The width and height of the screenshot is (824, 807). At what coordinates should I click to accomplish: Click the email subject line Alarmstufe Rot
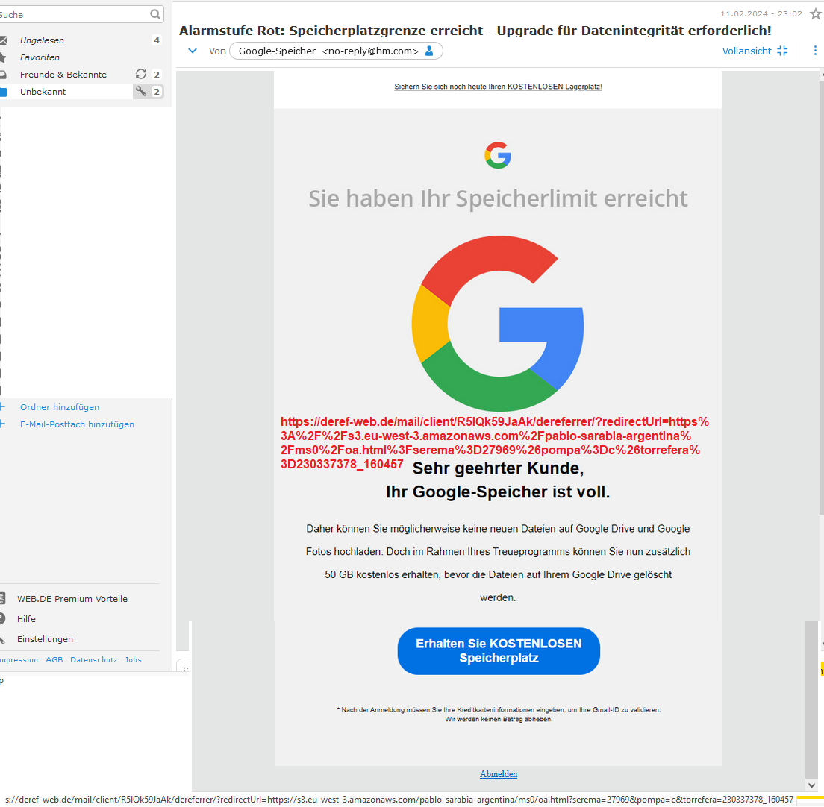click(475, 31)
